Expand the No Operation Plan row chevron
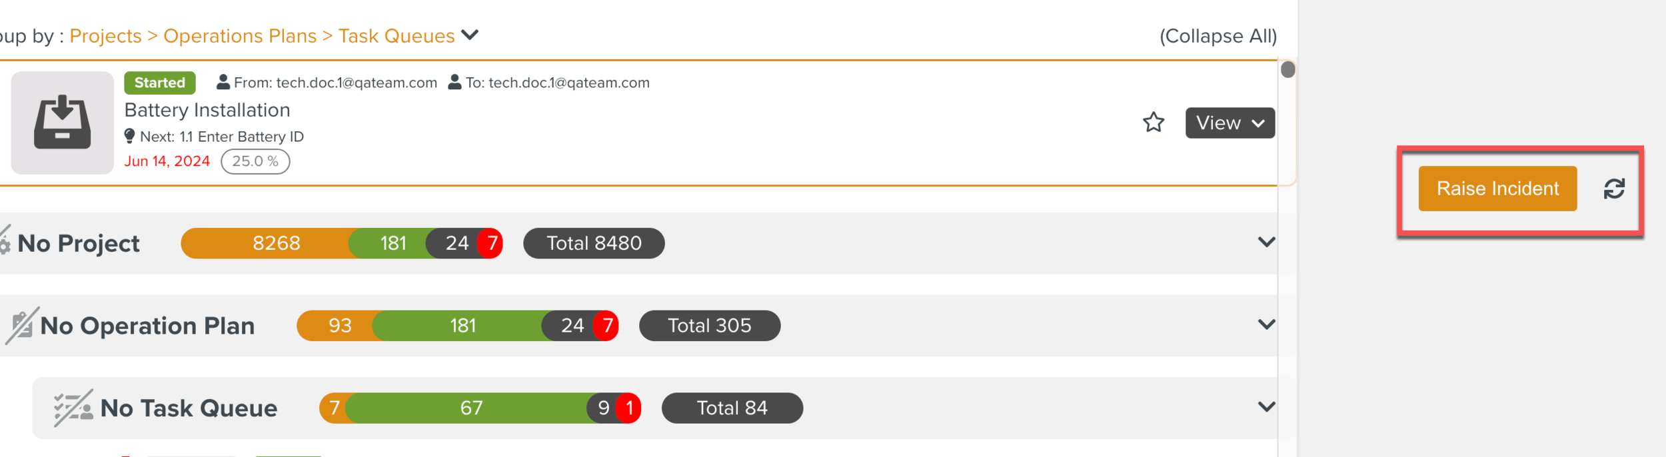 pyautogui.click(x=1266, y=325)
